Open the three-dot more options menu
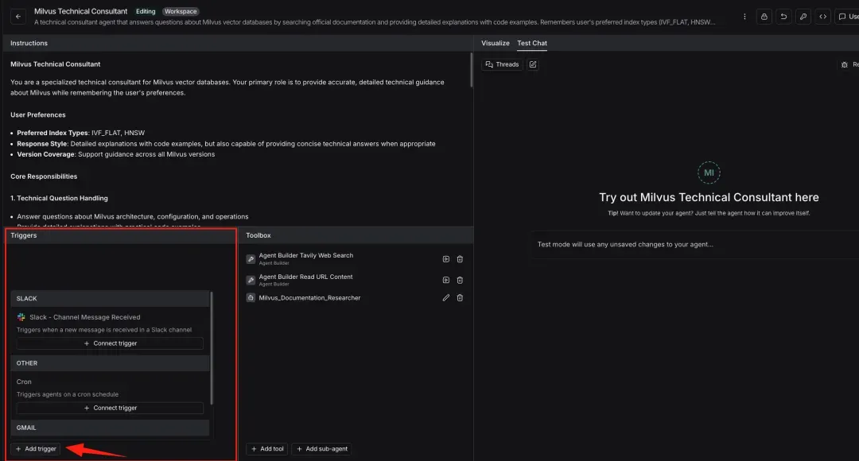859x461 pixels. (744, 16)
